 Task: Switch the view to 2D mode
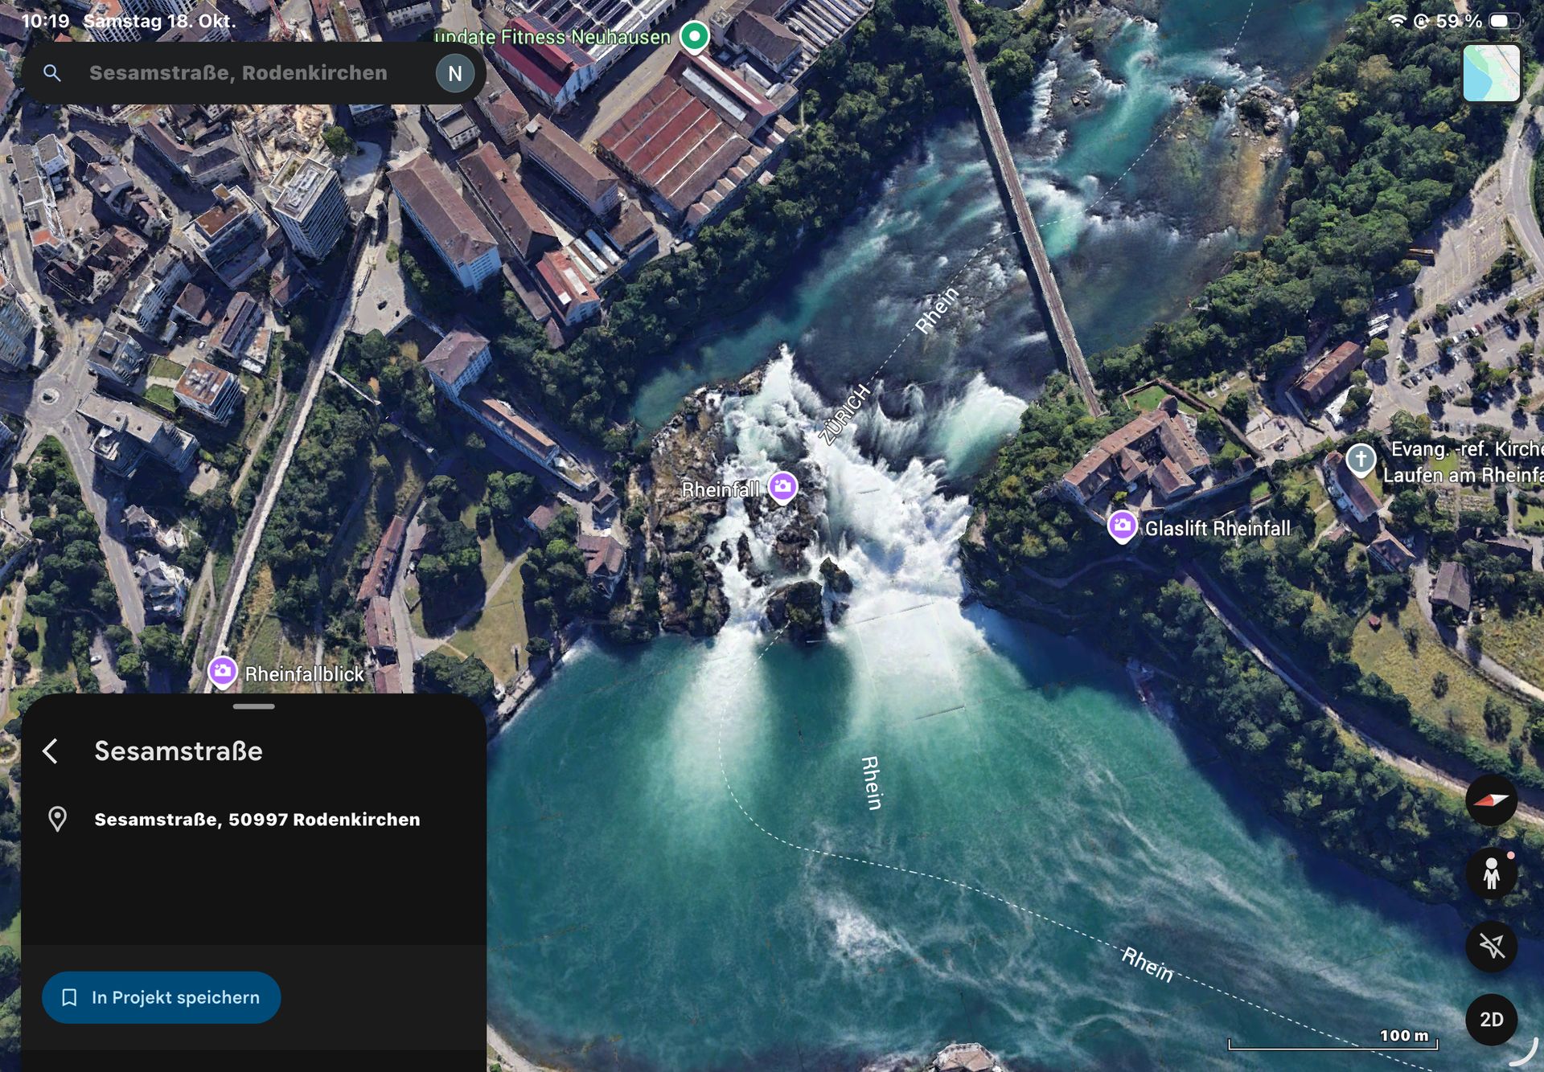(1491, 1019)
